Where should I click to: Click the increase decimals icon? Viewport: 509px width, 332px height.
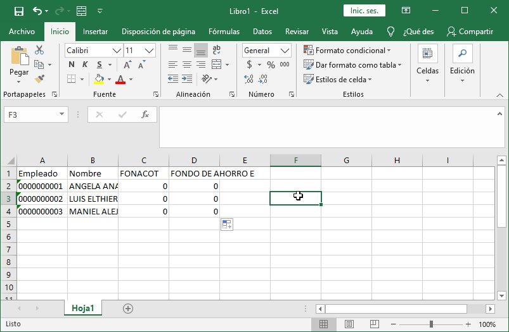pos(248,79)
